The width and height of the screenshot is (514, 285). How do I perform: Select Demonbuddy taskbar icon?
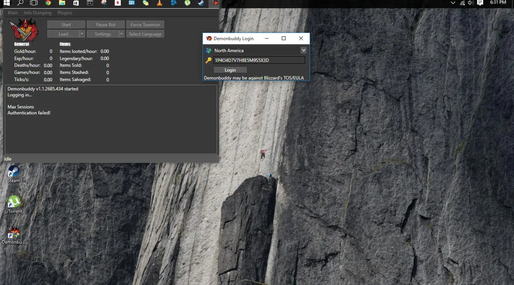215,3
